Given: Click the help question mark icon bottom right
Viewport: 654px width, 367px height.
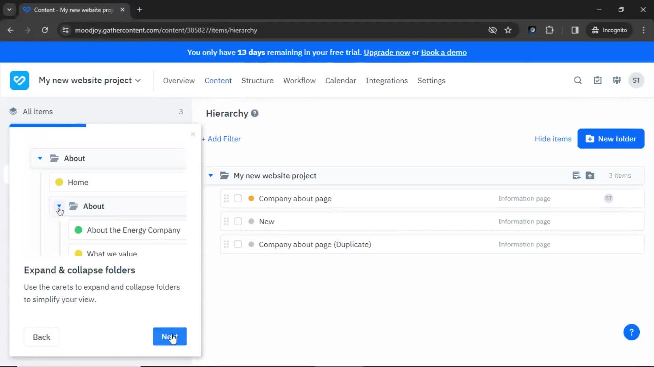Looking at the screenshot, I should pyautogui.click(x=632, y=332).
